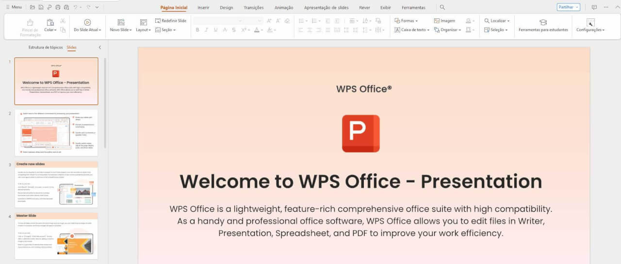Image resolution: width=621 pixels, height=264 pixels.
Task: Open the font name combo box
Action: tap(218, 21)
